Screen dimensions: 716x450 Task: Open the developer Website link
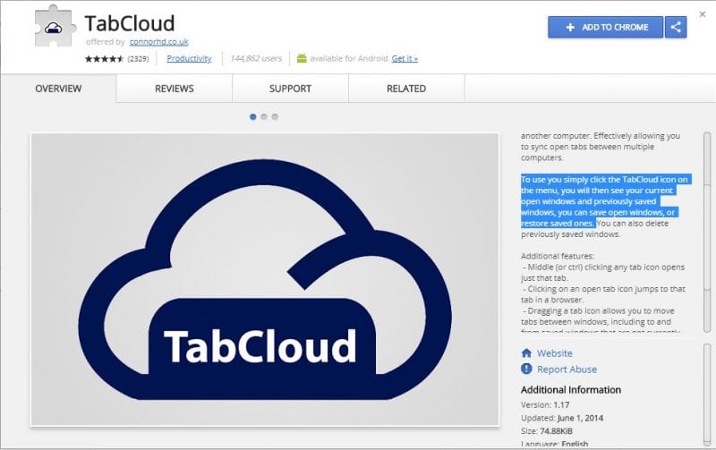coord(554,353)
